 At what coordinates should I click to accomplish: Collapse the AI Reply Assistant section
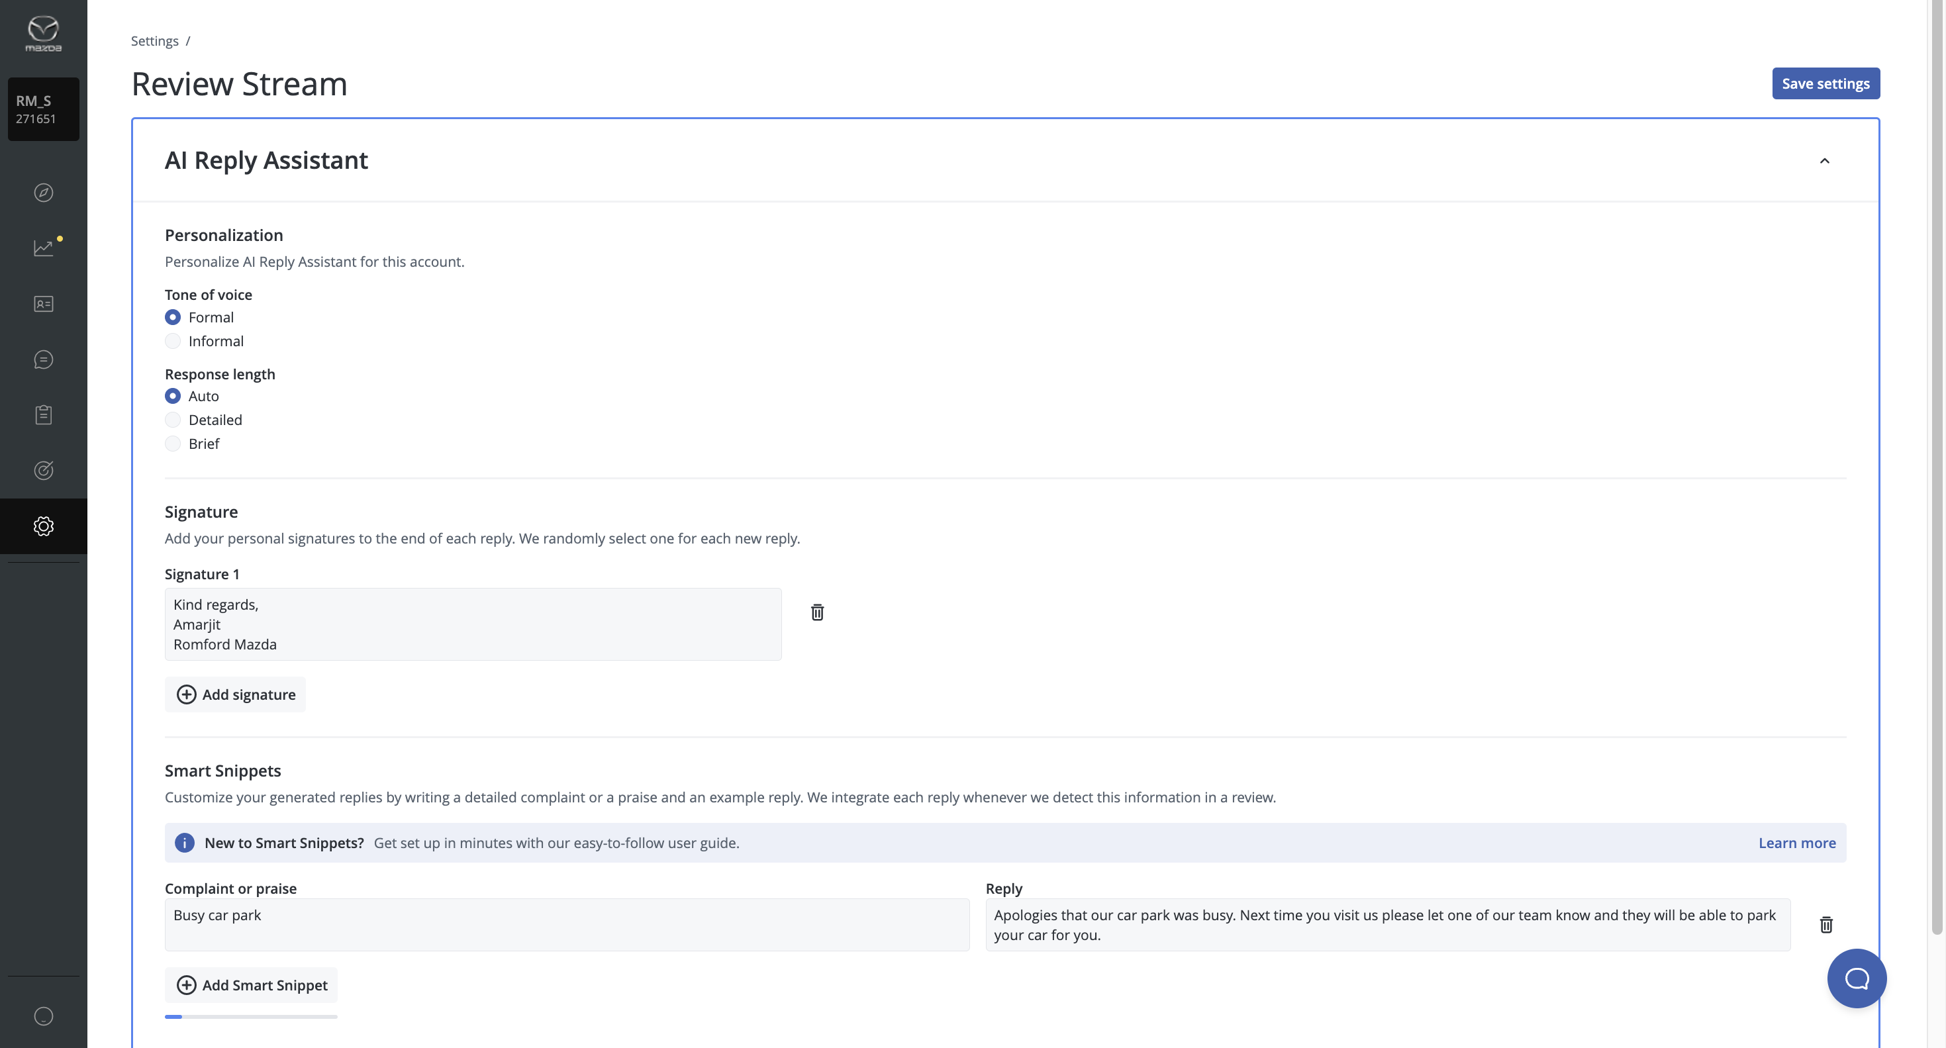(1824, 161)
